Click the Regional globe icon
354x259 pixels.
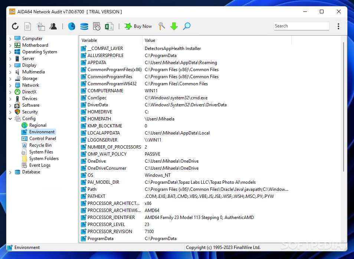pyautogui.click(x=24, y=125)
